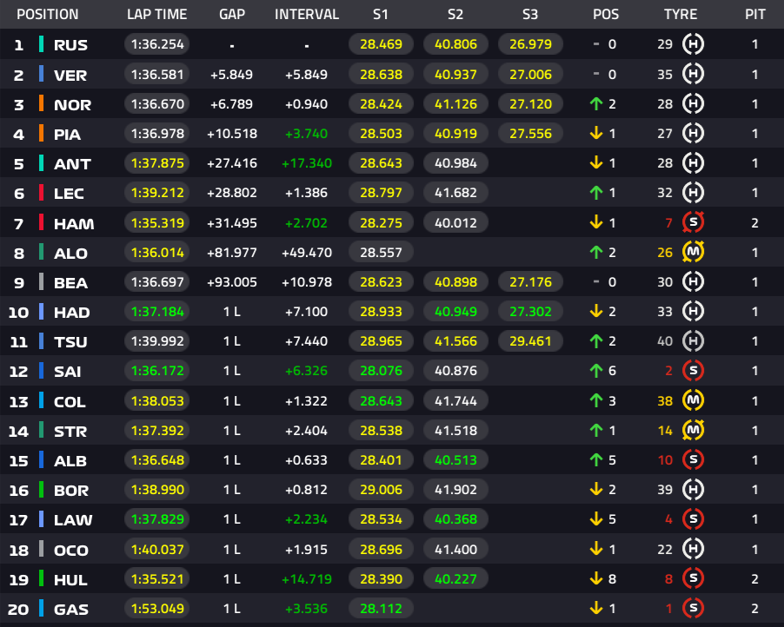Click ALB's soft tyre icon

(x=693, y=459)
